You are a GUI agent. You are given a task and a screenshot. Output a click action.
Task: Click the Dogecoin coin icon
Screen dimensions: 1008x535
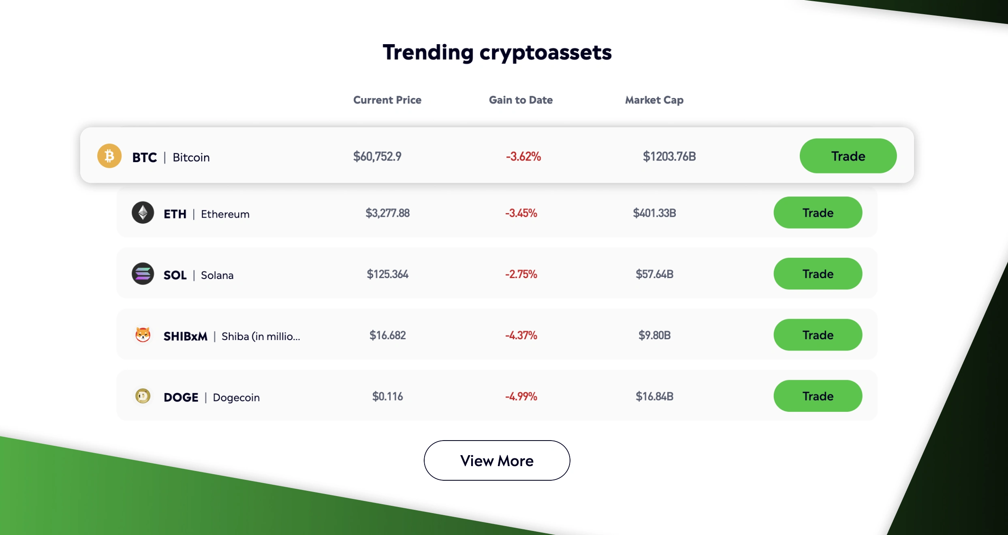[x=143, y=396]
